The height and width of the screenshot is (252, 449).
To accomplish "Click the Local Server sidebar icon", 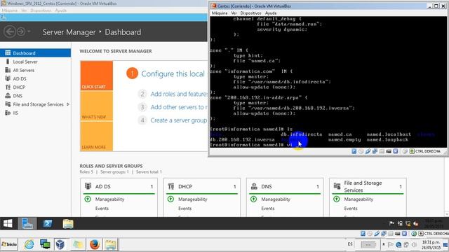I will (8, 62).
